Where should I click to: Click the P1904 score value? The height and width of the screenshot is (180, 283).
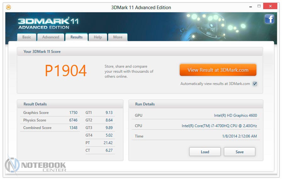pos(66,71)
